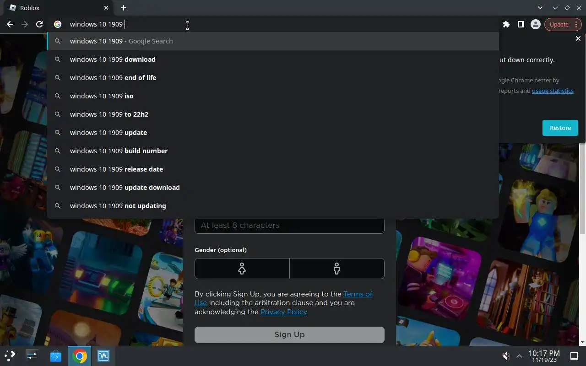Select the male gender icon button
Image resolution: width=586 pixels, height=366 pixels.
click(x=337, y=269)
